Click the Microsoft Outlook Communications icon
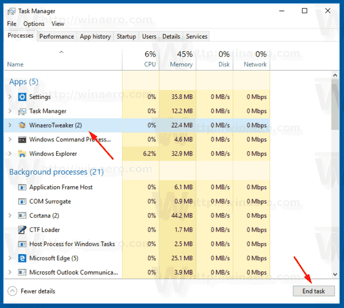The height and width of the screenshot is (308, 344). point(22,272)
